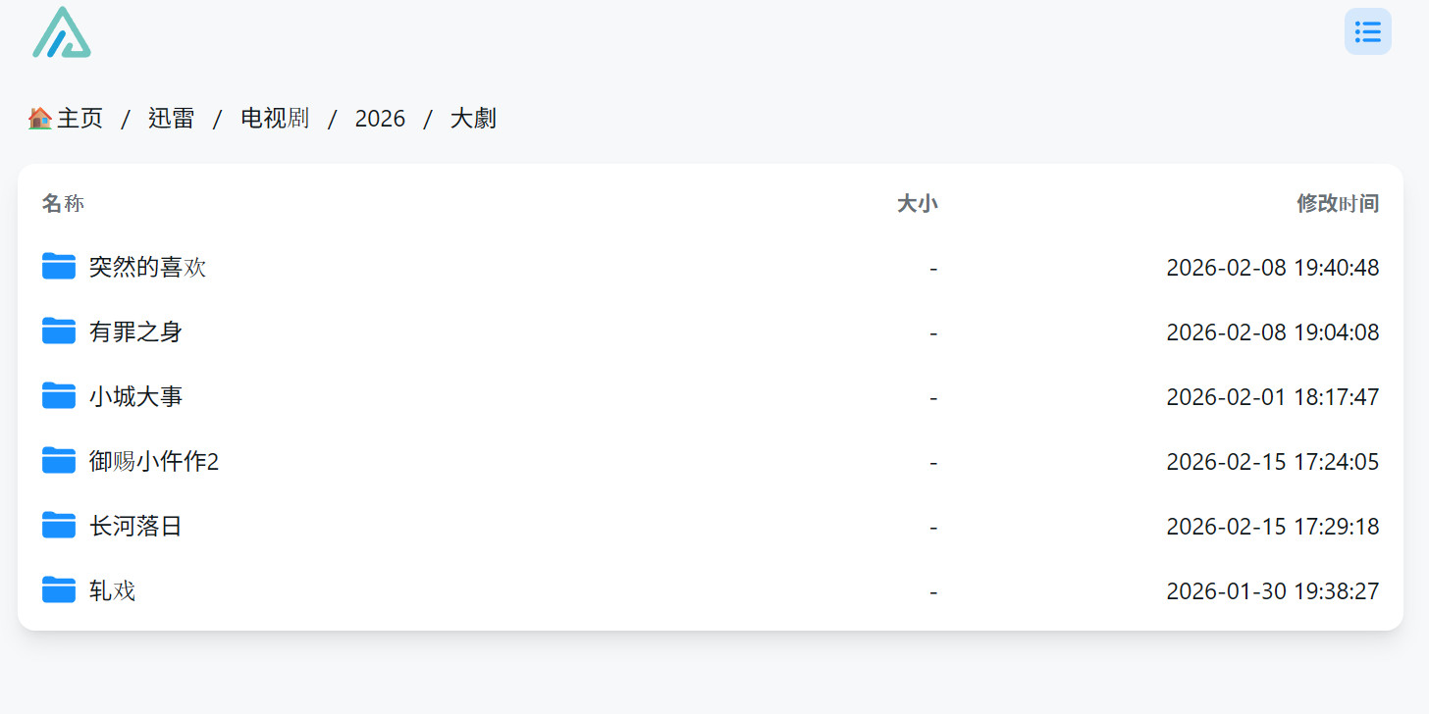Open the 轧戏 folder

[111, 589]
